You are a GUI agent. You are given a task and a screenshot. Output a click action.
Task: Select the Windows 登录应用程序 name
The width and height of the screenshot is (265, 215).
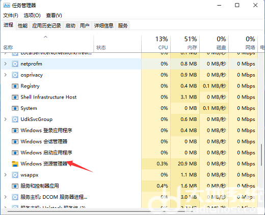point(46,131)
